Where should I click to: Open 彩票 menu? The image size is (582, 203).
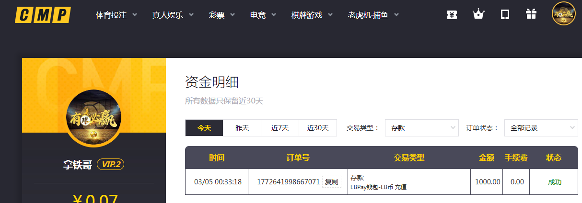click(217, 15)
